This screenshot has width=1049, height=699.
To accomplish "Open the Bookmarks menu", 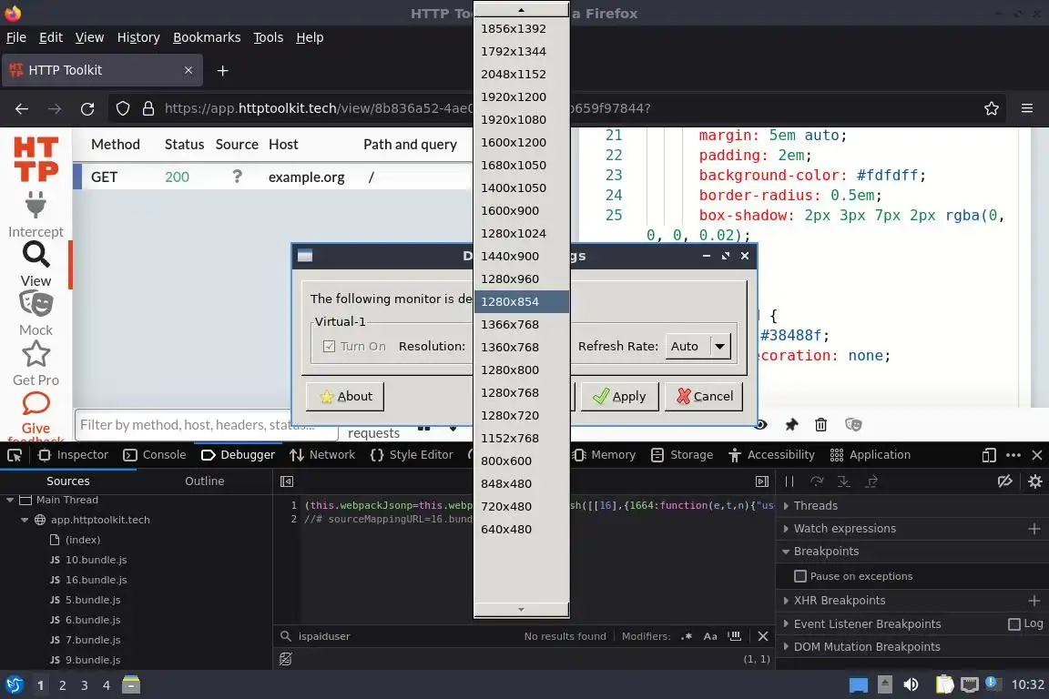I will tap(207, 37).
